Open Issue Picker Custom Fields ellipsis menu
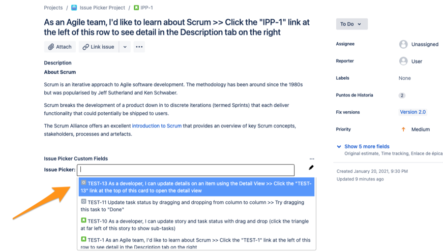The image size is (443, 252). coord(312,159)
